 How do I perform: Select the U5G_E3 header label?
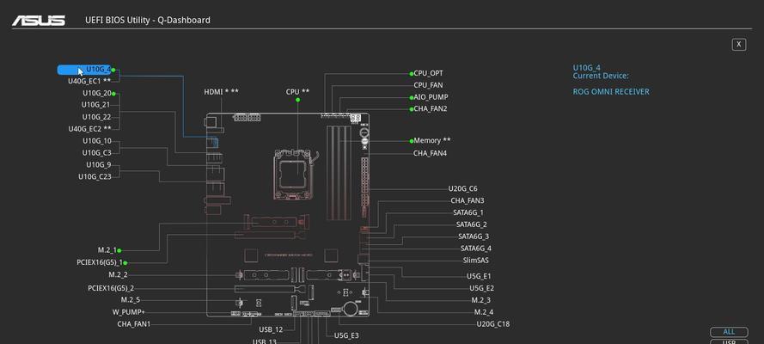tap(346, 335)
